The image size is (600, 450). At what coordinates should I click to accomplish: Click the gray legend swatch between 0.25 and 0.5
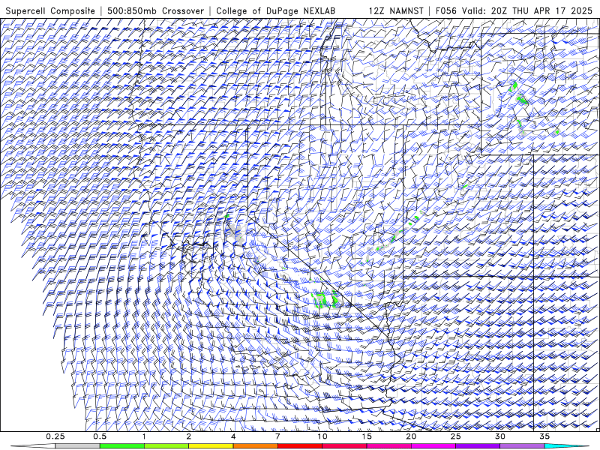[77, 446]
